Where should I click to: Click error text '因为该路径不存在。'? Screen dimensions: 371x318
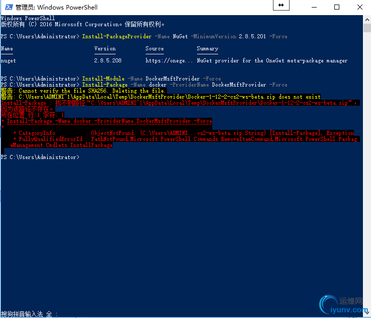(x=28, y=109)
